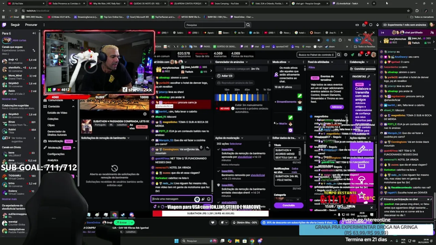This screenshot has height=245, width=436.
Task: Open the notification bell dropdown below the stream
Action: pyautogui.click(x=224, y=223)
